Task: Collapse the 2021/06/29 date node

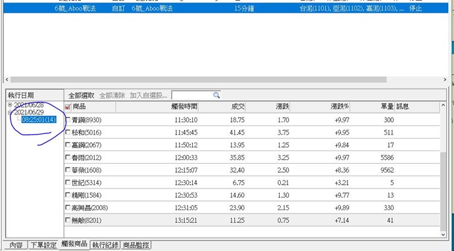Action: (x=10, y=112)
